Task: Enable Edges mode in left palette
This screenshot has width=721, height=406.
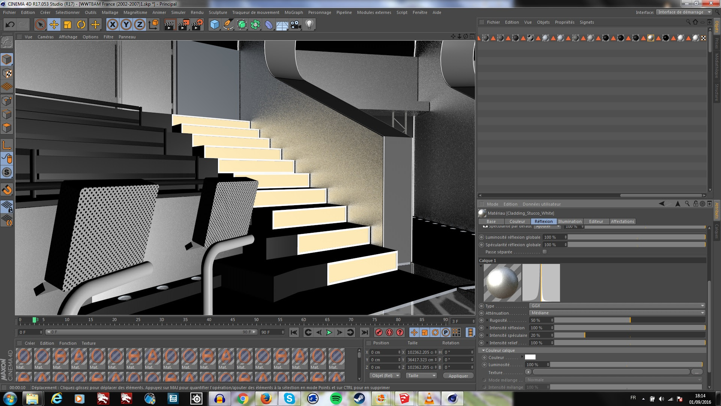Action: coord(7,114)
